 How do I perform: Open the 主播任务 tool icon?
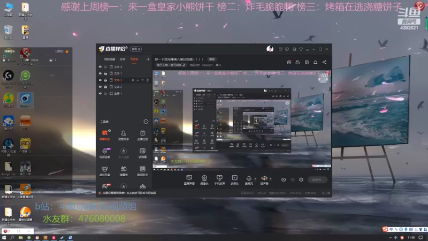142,135
